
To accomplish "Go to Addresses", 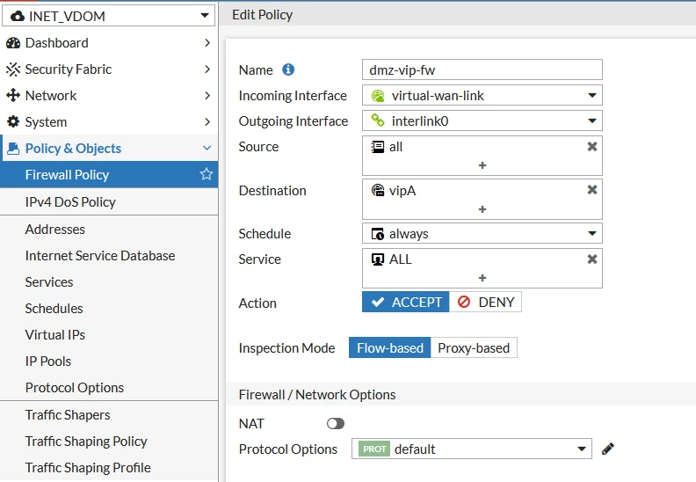I will 109,230.
